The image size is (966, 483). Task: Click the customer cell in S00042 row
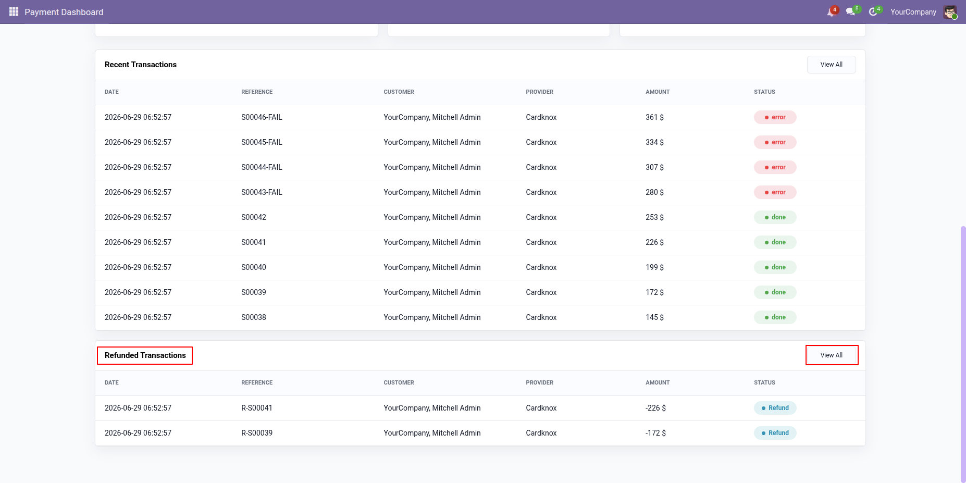tap(432, 217)
